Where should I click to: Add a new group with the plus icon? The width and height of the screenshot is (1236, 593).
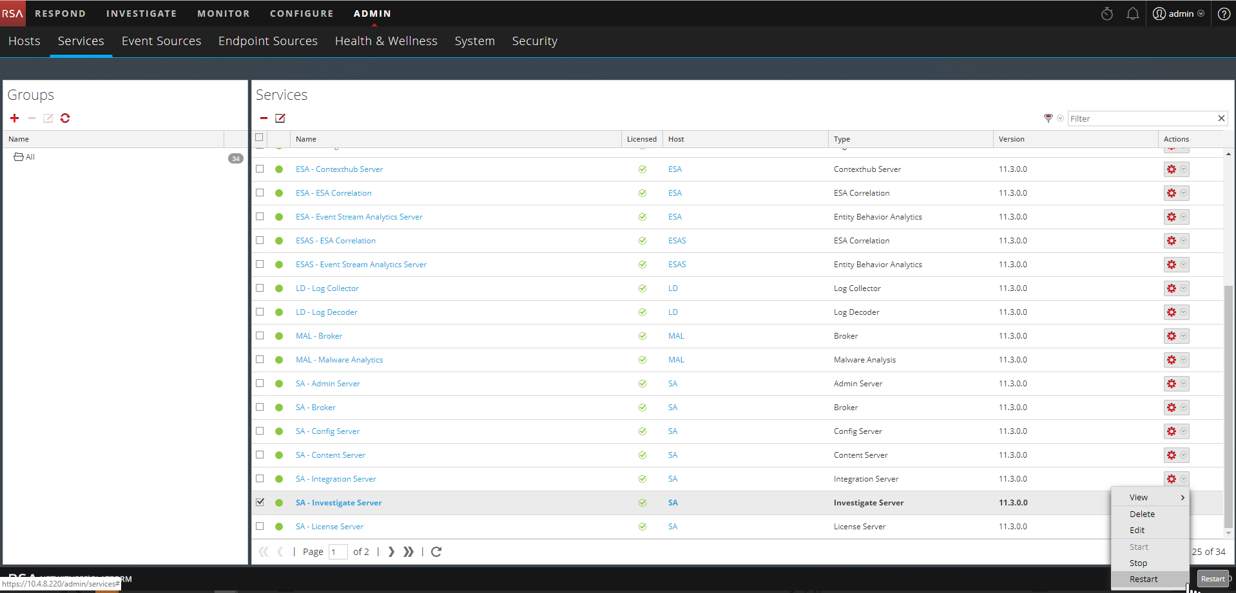(14, 118)
